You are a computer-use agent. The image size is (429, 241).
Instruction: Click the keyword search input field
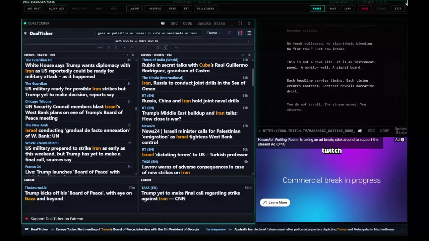coord(149,33)
